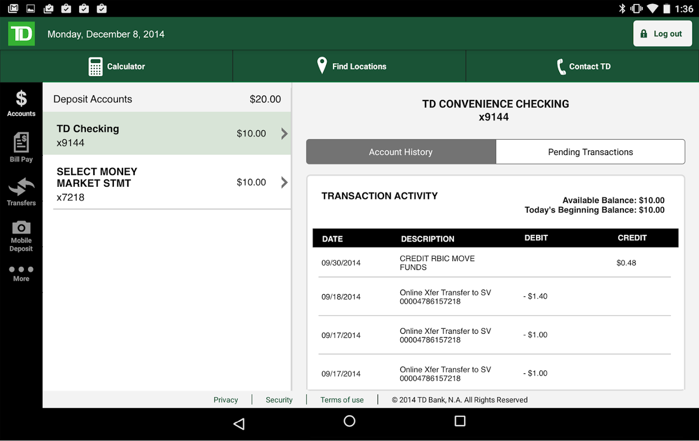Click the Deposit Accounts $20.00 total
Viewport: 699px width, 441px height.
coord(266,99)
